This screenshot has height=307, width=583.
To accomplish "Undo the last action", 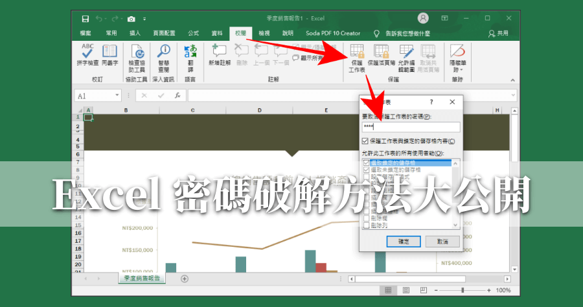I will [x=98, y=19].
